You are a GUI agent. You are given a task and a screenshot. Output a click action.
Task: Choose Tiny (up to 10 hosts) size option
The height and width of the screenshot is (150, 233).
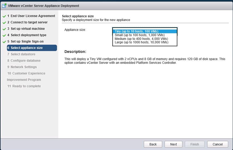136,31
